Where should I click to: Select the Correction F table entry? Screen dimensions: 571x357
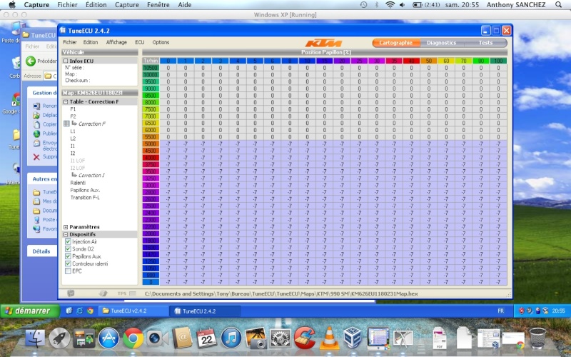tap(92, 124)
